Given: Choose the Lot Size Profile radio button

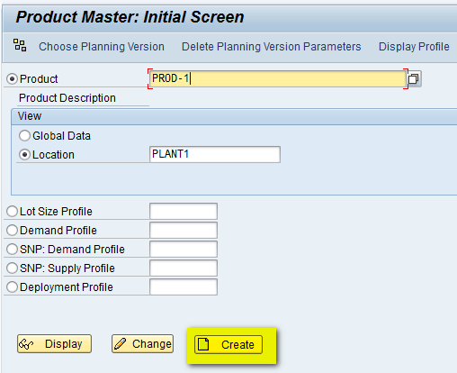Looking at the screenshot, I should pos(12,212).
